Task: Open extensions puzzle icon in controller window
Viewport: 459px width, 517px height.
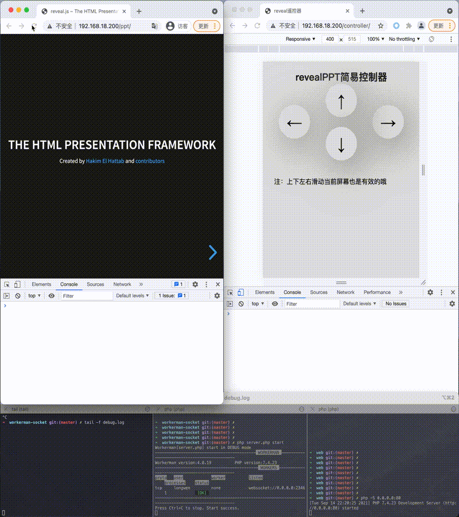Action: click(x=409, y=26)
